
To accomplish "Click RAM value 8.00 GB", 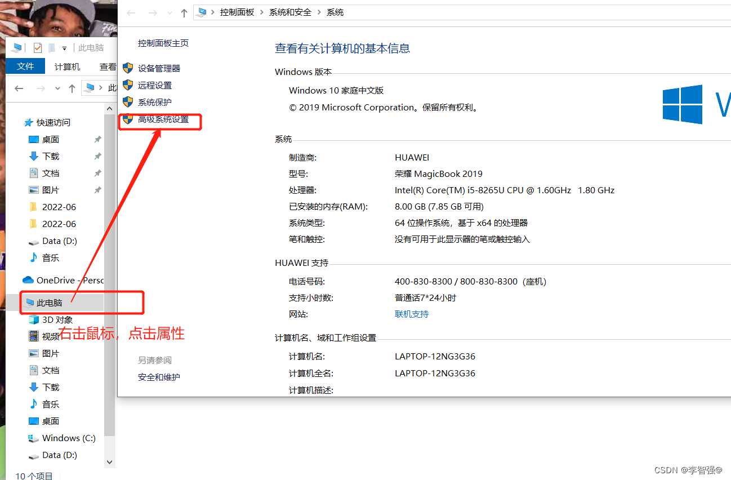I will point(439,206).
